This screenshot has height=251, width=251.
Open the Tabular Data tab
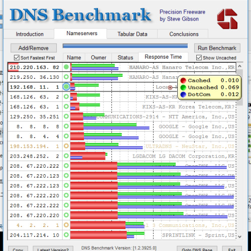[x=132, y=34]
